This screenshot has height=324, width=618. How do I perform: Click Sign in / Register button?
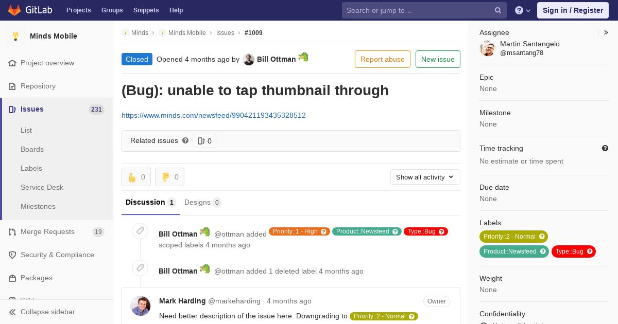click(573, 10)
